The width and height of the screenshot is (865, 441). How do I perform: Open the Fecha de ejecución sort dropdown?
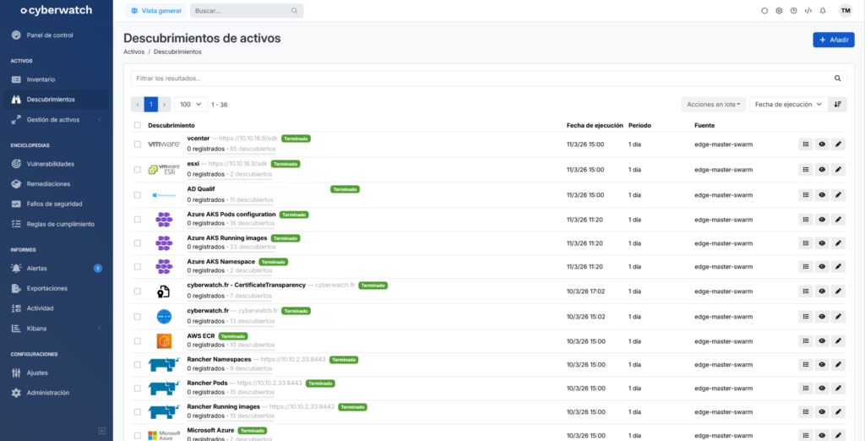788,104
